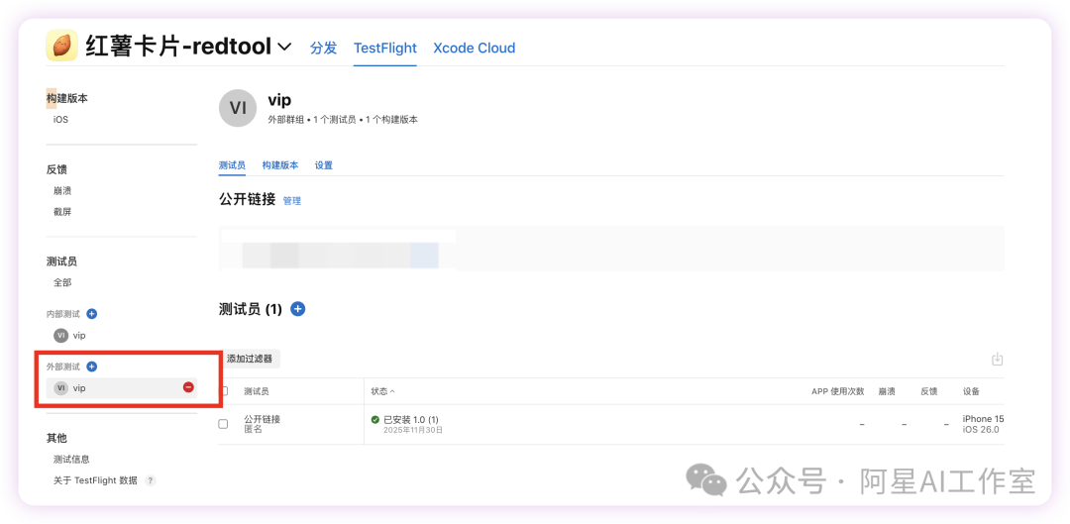Open 测试信息 in the sidebar

(71, 460)
